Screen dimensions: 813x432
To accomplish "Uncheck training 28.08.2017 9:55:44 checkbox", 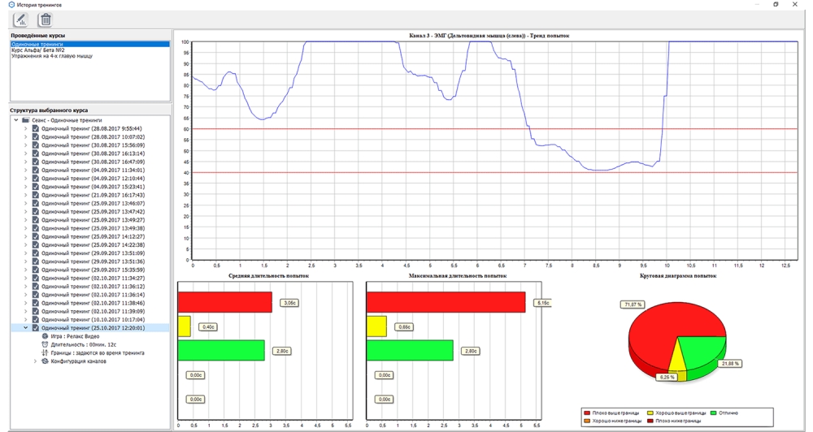I will coord(35,128).
